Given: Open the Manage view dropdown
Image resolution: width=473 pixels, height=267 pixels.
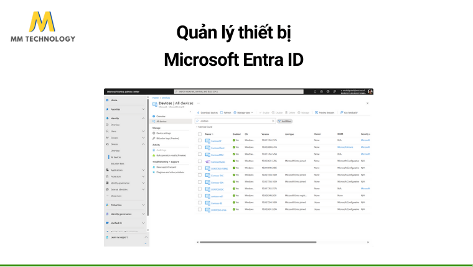Looking at the screenshot, I should 243,112.
